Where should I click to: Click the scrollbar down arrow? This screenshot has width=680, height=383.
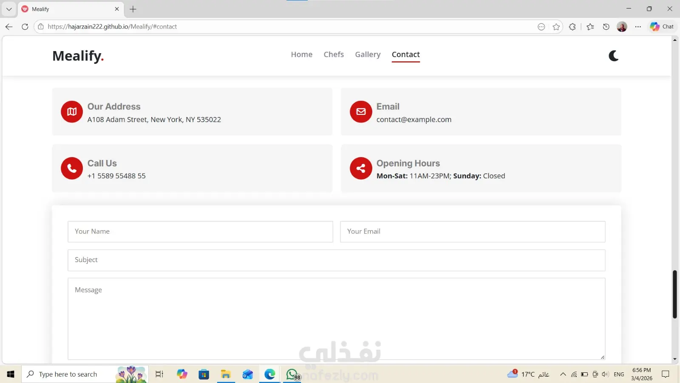[x=674, y=360]
